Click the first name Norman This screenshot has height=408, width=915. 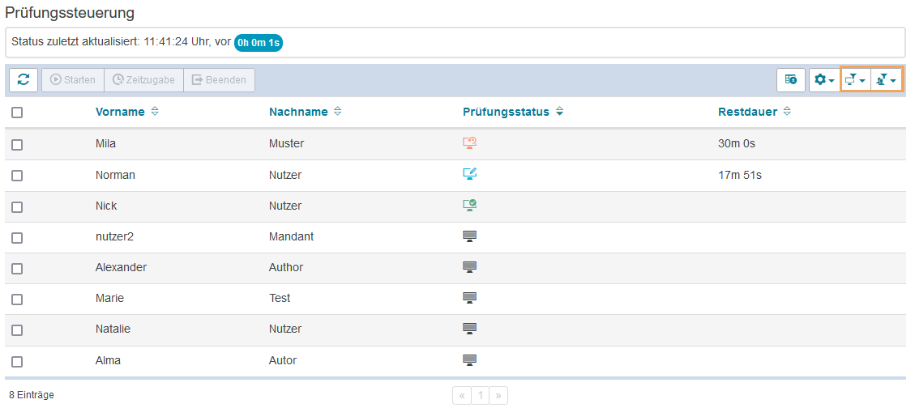coord(116,174)
